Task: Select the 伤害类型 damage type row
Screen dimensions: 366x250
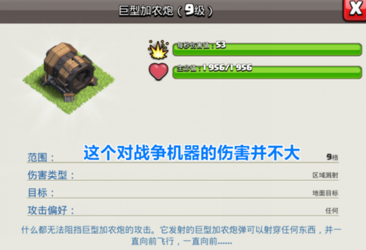Action: tap(183, 174)
